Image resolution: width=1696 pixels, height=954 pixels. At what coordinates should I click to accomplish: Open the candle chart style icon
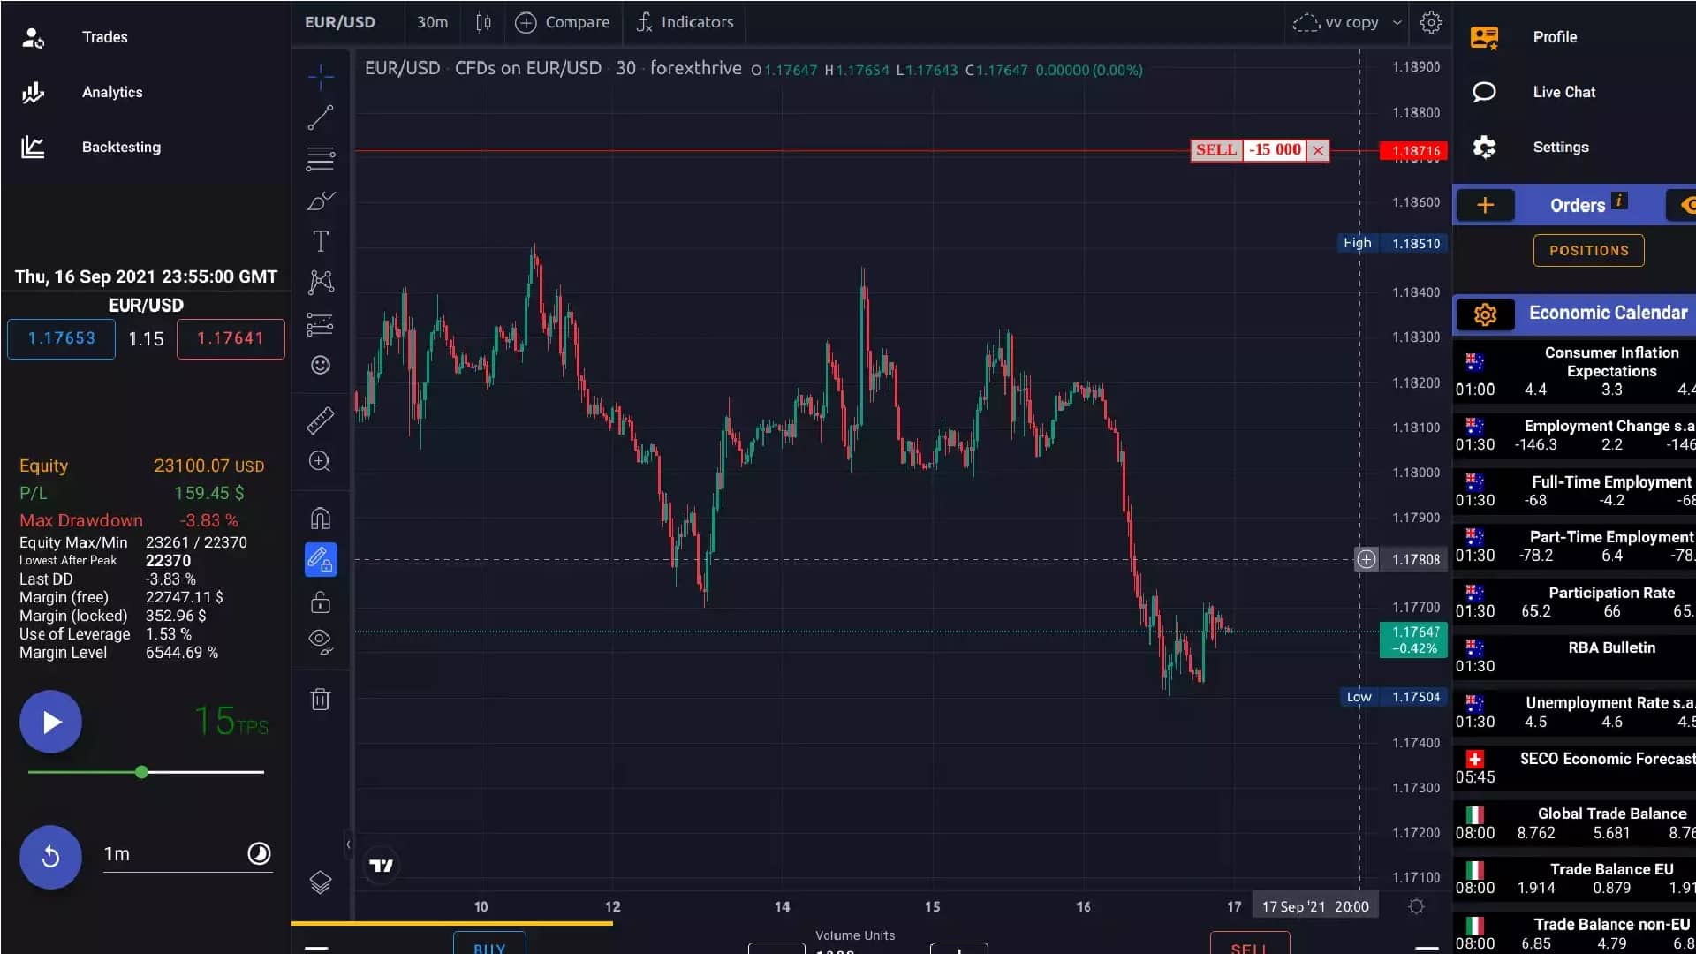(483, 22)
